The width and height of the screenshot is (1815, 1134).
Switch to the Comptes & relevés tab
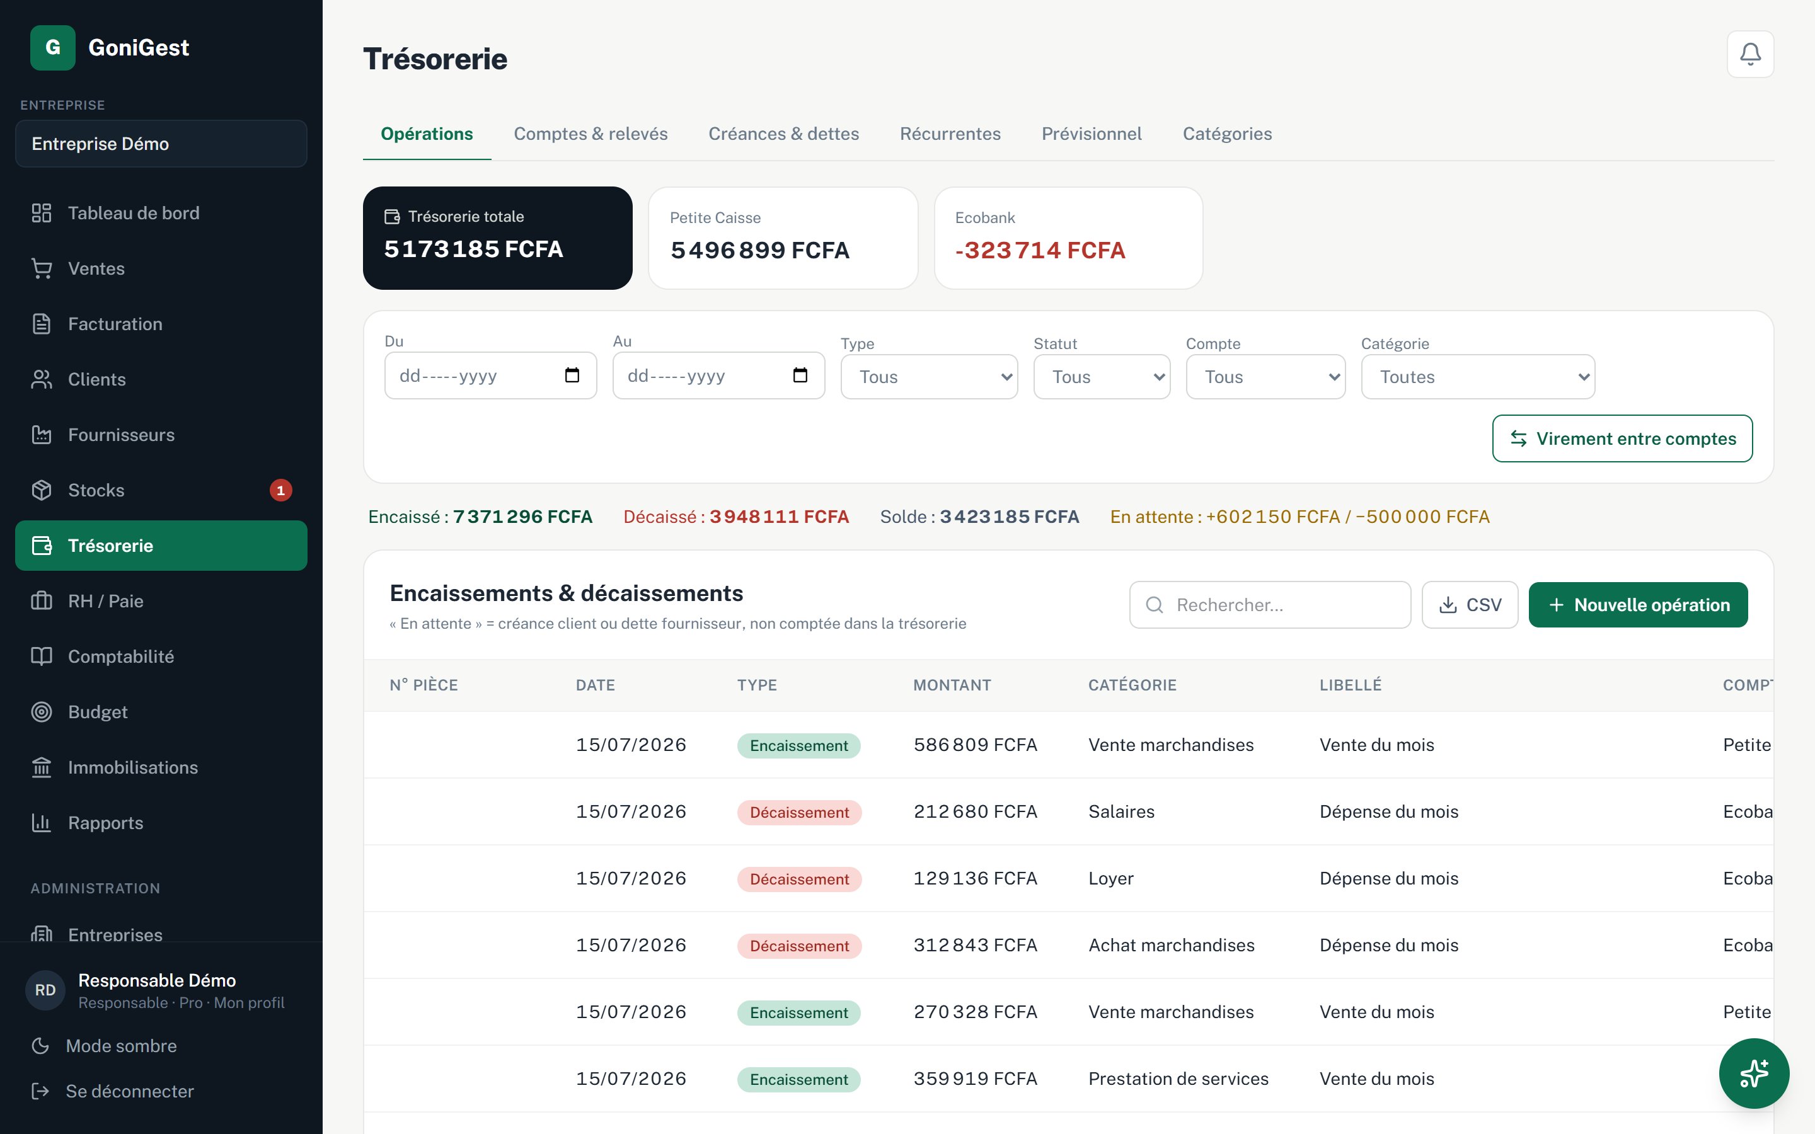[x=591, y=134]
